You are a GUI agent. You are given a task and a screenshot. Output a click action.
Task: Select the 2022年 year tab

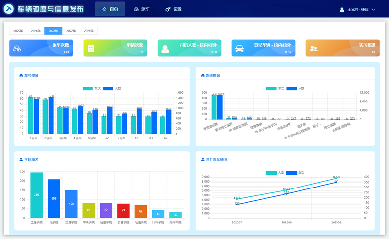(71, 31)
